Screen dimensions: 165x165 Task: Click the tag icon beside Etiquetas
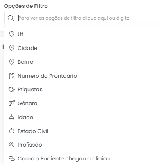(11, 90)
